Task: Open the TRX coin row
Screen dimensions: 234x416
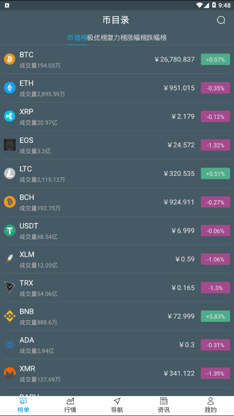Action: coord(117,288)
